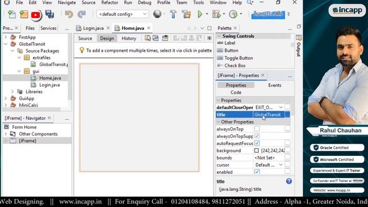This screenshot has width=368, height=207.
Task: Click ellipsis button for bounds property
Action: pos(287,158)
